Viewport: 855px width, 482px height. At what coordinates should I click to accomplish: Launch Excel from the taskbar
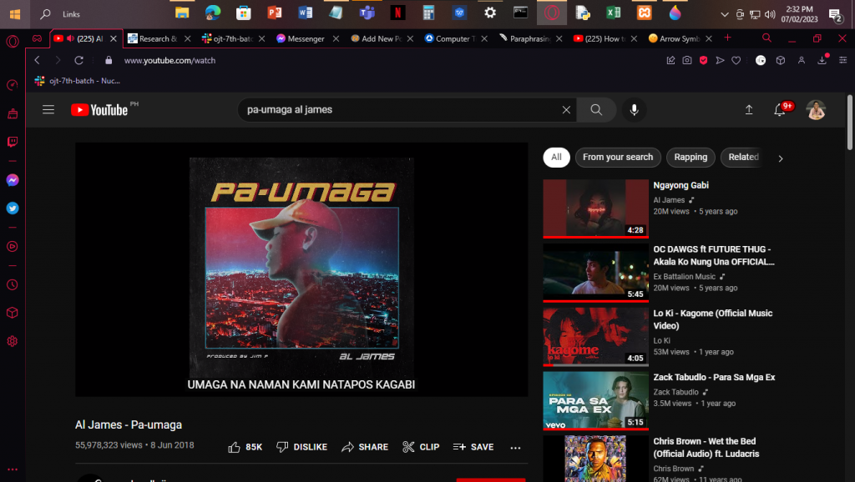pyautogui.click(x=614, y=13)
